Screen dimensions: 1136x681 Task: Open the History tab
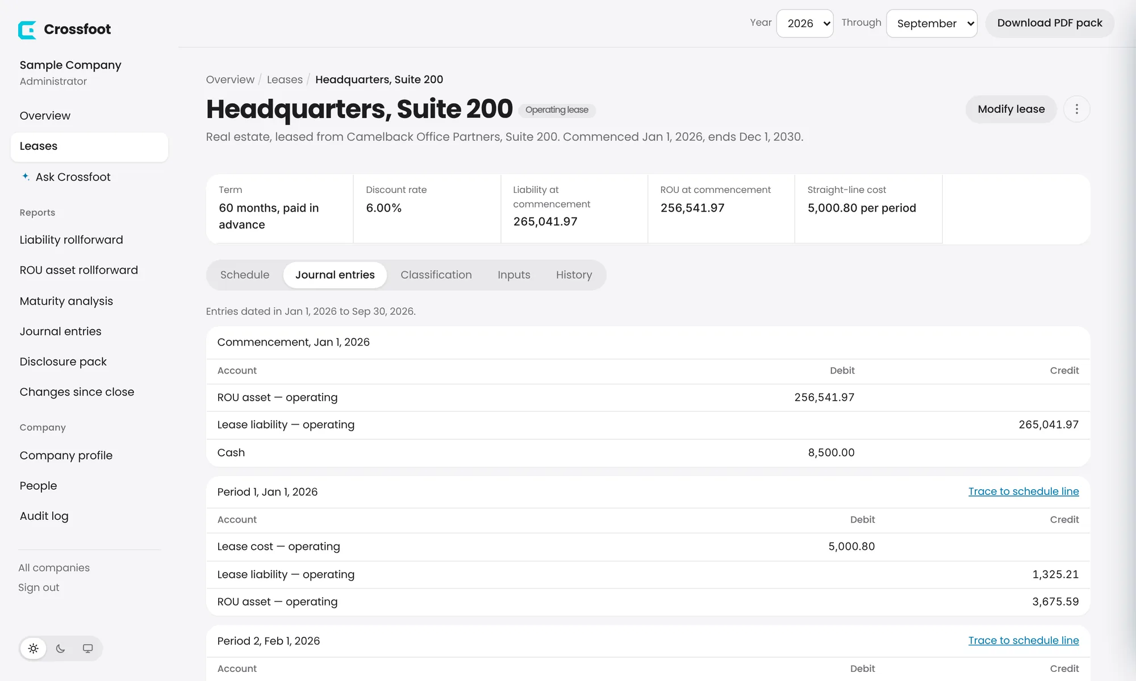click(x=574, y=275)
